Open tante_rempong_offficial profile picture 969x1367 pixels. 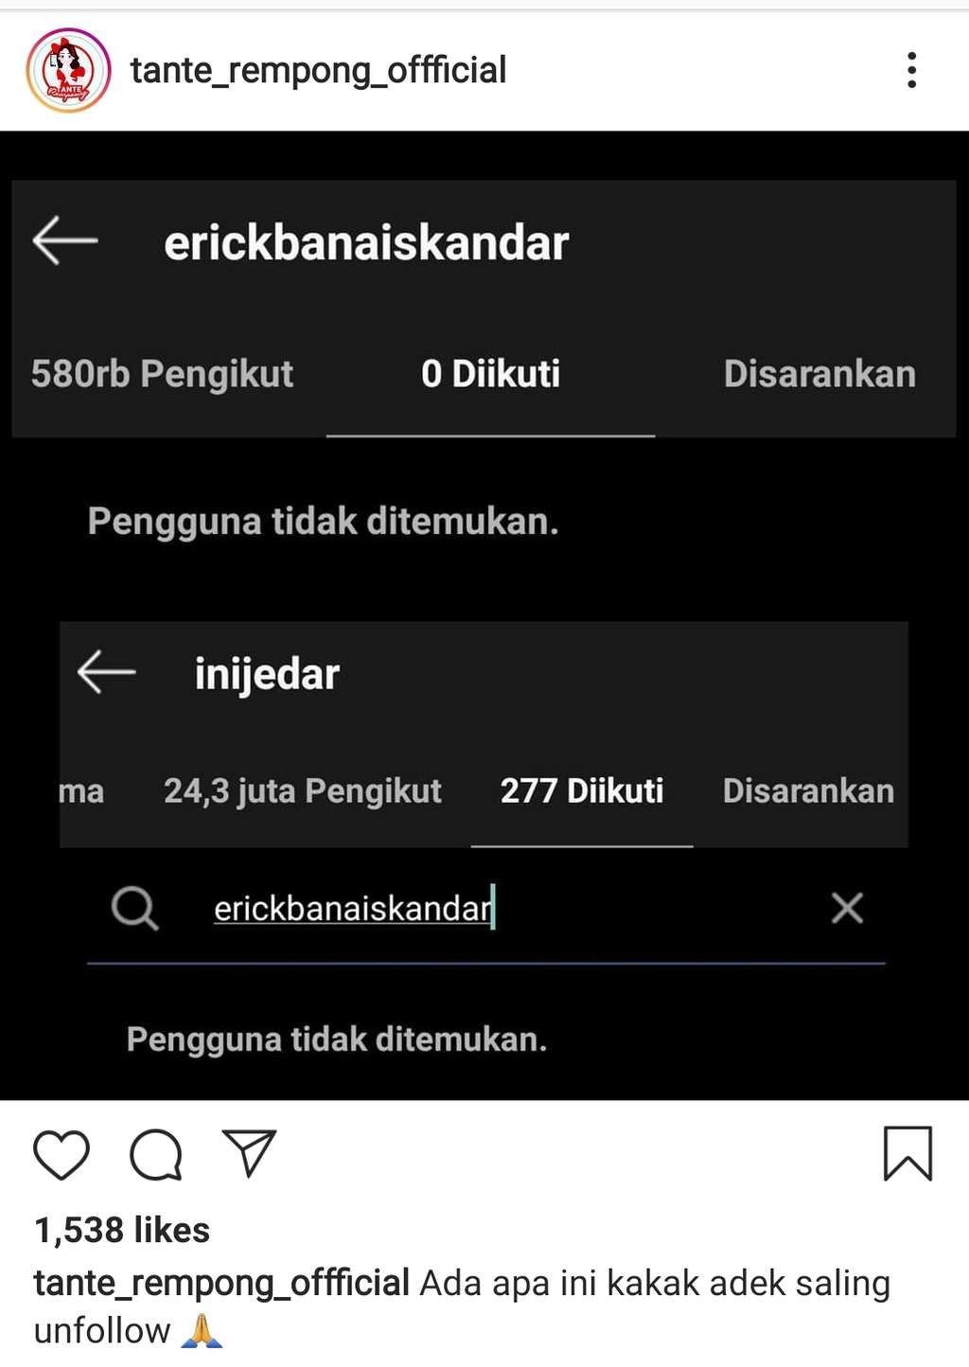[68, 70]
